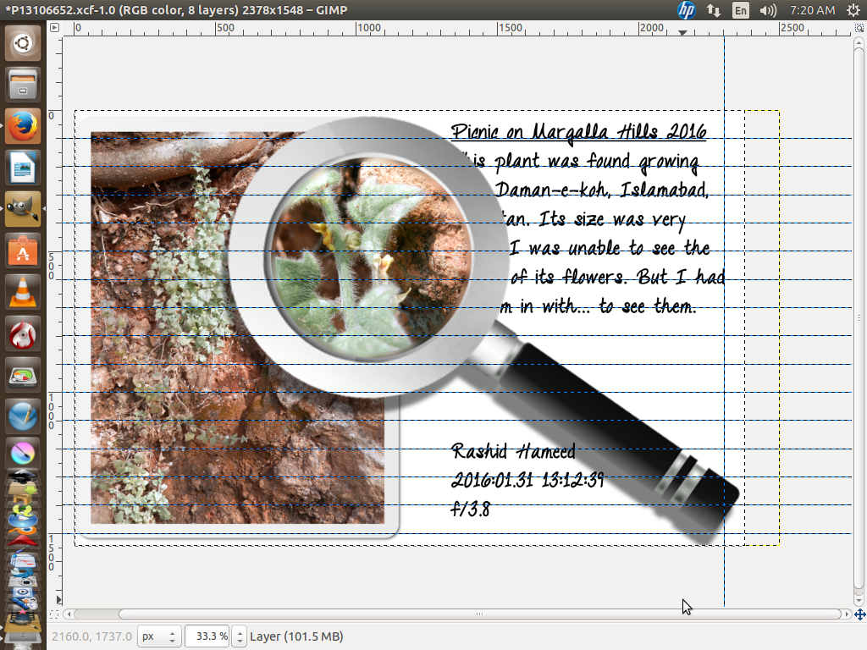Click the '2016:01.31 13:12:39' date text
This screenshot has width=867, height=650.
click(x=527, y=479)
